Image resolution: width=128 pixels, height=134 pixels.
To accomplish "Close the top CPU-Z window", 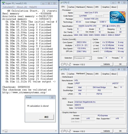I will [124, 3].
